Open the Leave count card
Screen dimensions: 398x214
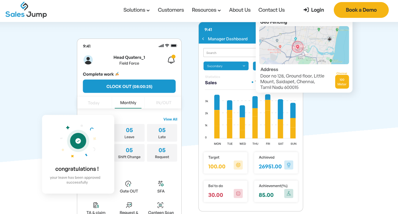[129, 133]
